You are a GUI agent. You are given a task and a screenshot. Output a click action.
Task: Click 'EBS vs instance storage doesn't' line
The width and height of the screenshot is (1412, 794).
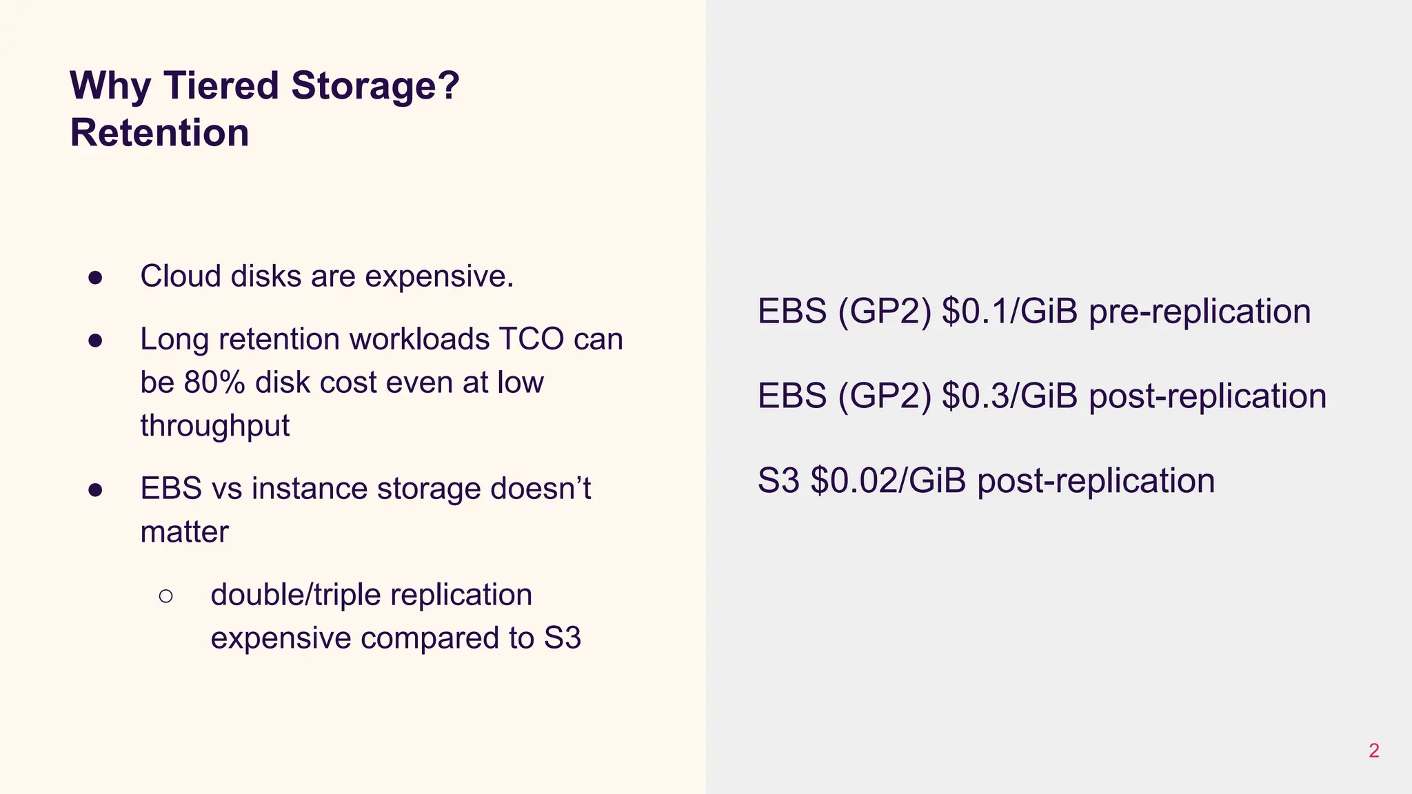click(x=366, y=489)
